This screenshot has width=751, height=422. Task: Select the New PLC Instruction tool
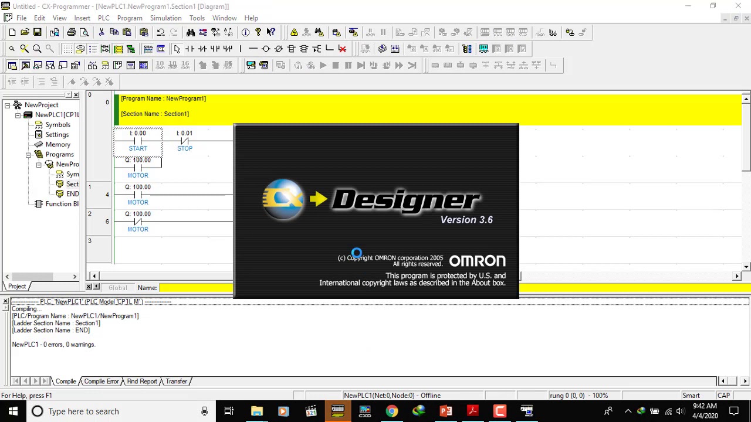pyautogui.click(x=292, y=49)
